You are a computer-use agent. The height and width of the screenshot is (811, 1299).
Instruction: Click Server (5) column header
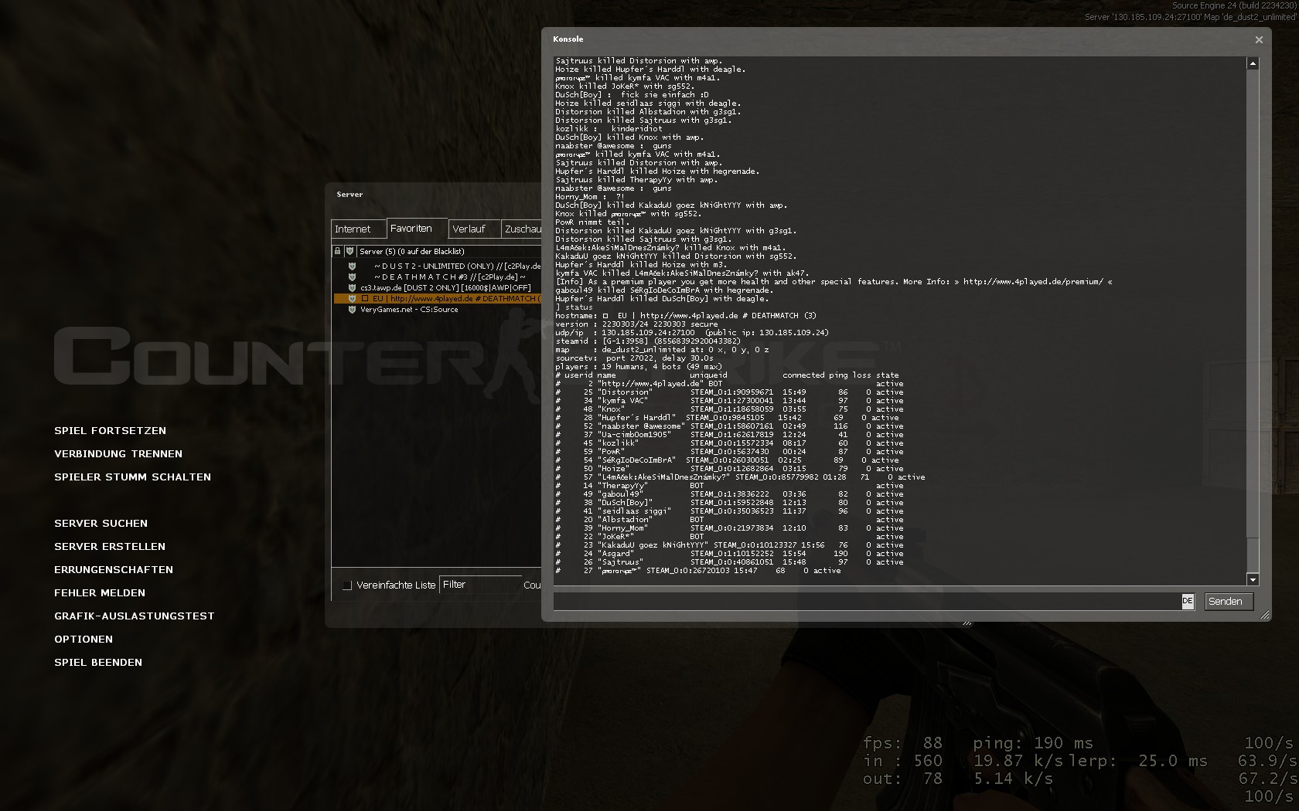tap(449, 251)
